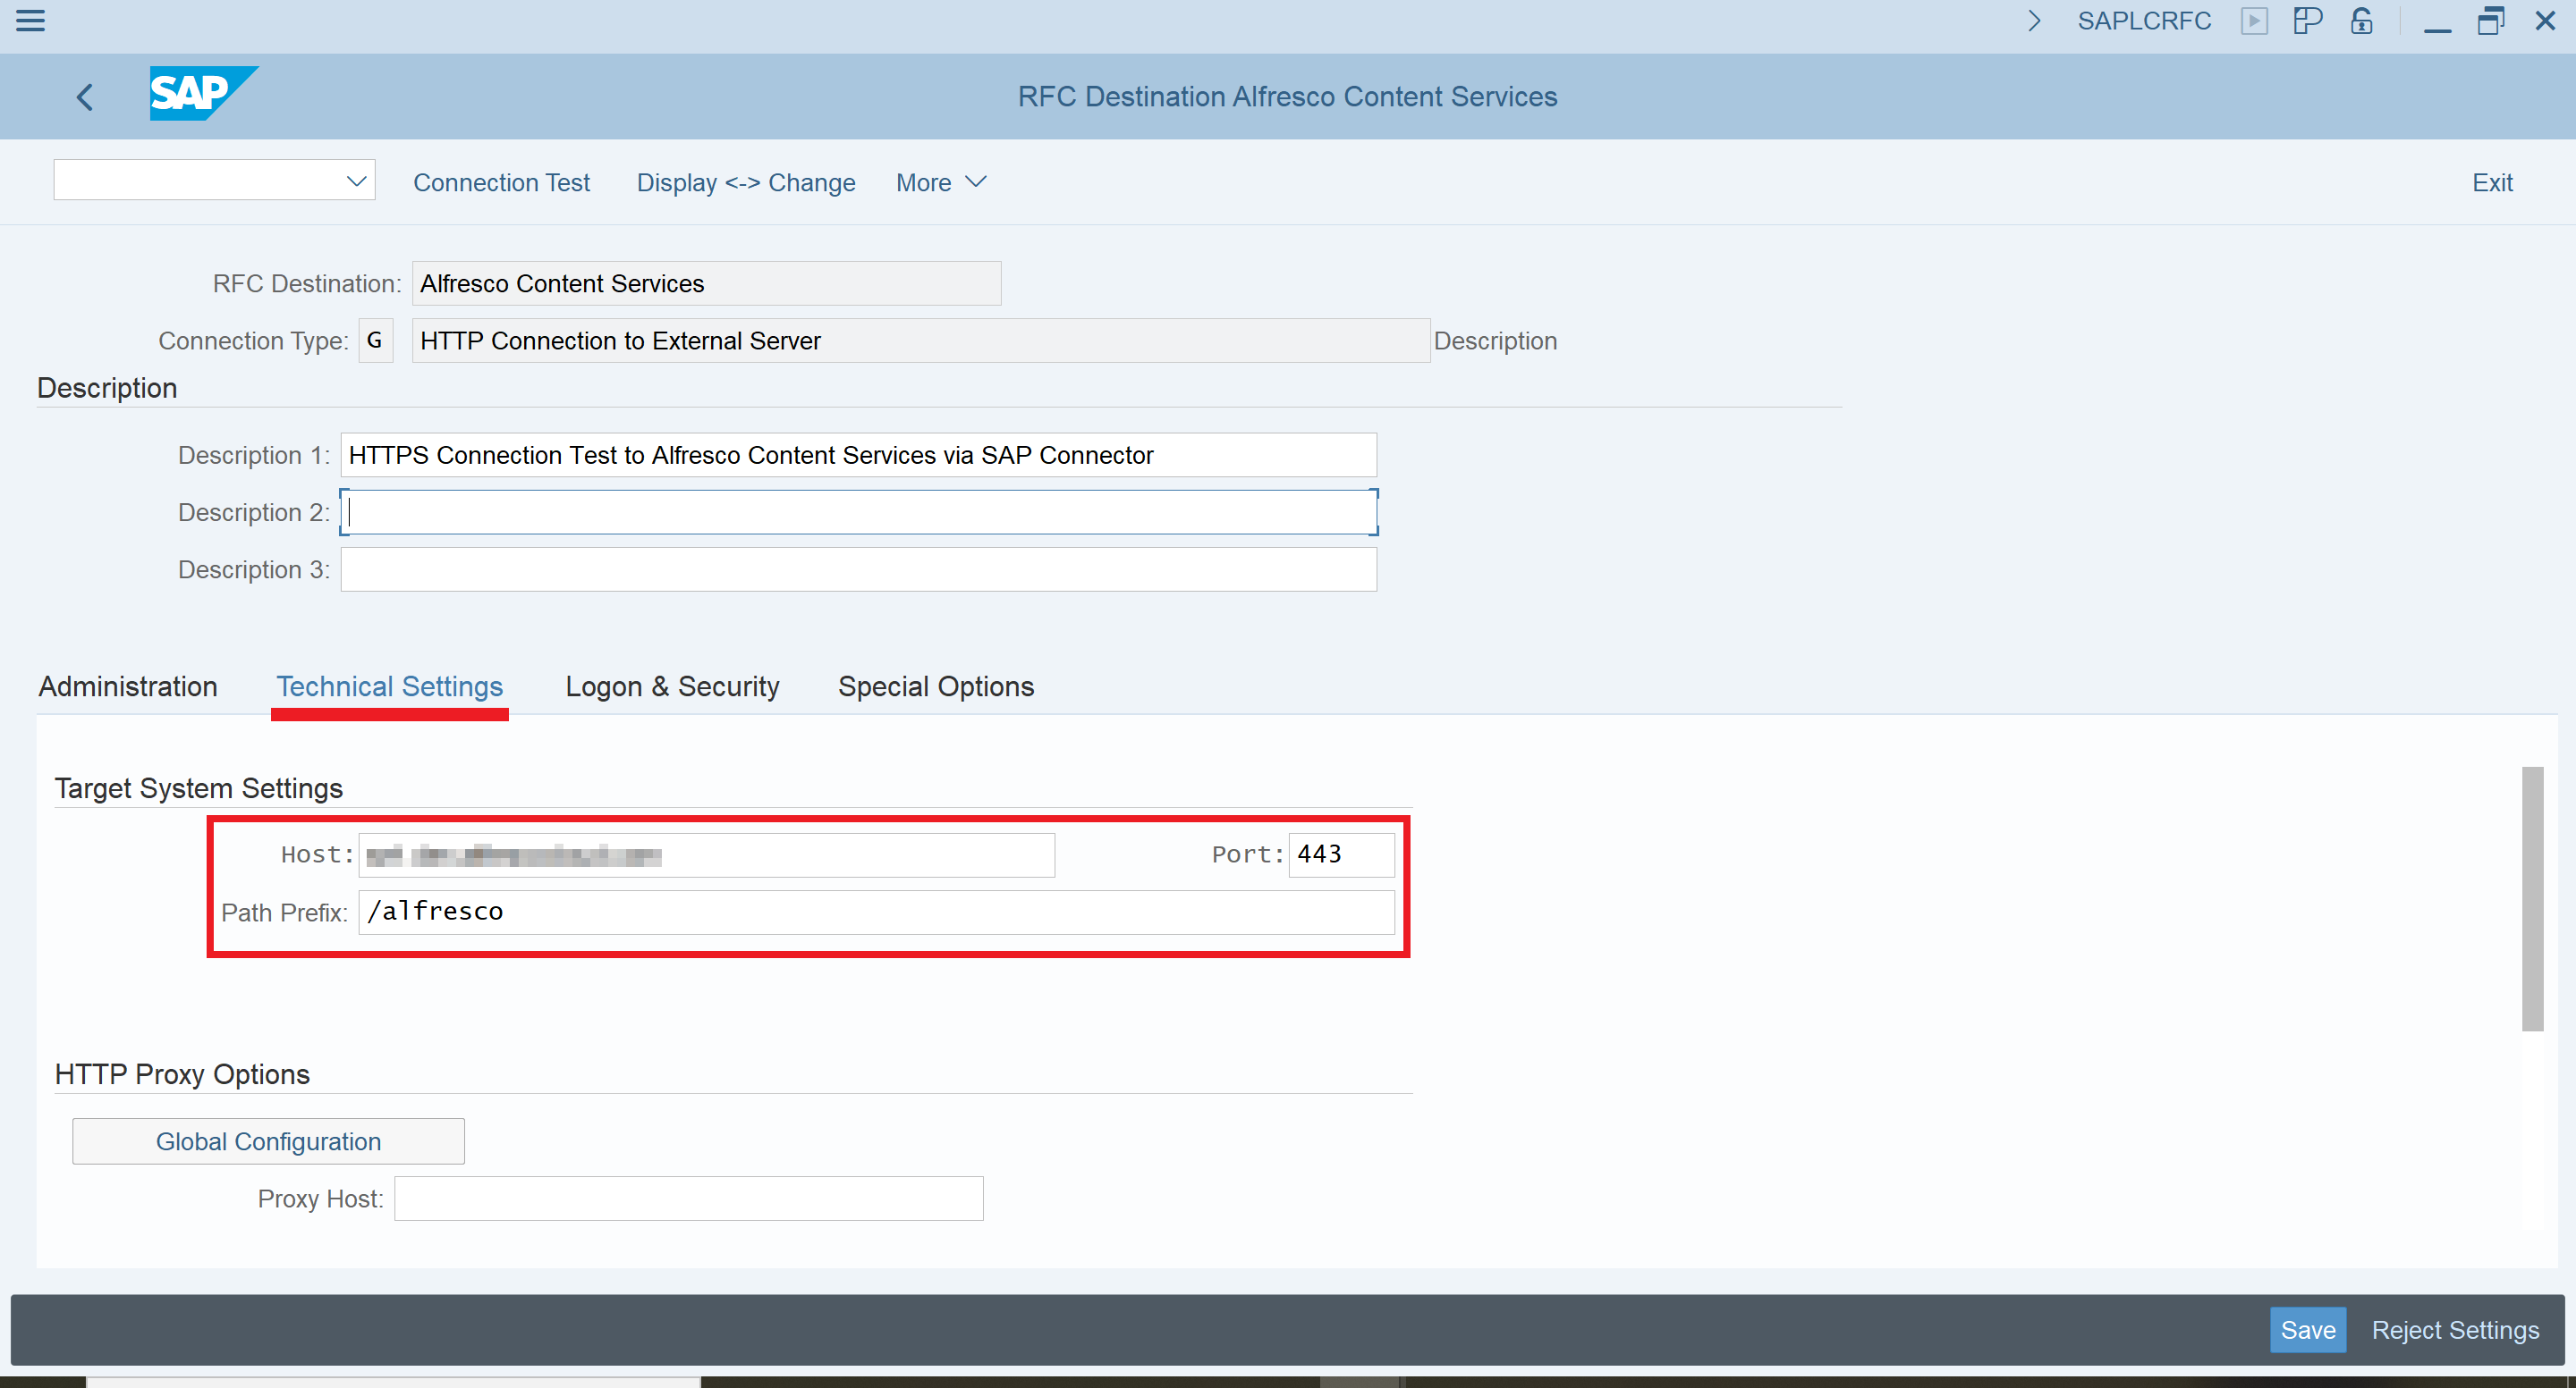Click the Path Prefix input field
This screenshot has width=2576, height=1388.
tap(876, 913)
